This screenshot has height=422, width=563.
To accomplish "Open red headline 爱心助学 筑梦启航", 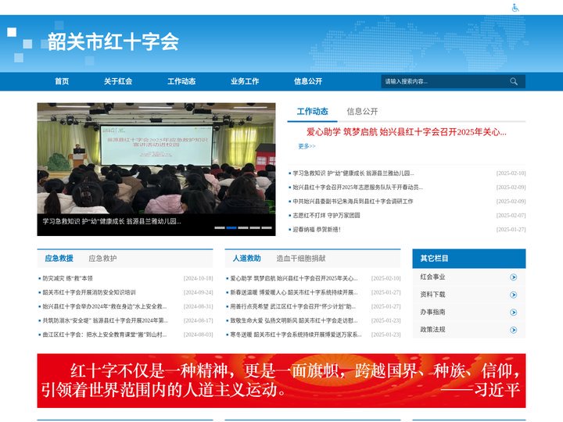I will pyautogui.click(x=407, y=132).
